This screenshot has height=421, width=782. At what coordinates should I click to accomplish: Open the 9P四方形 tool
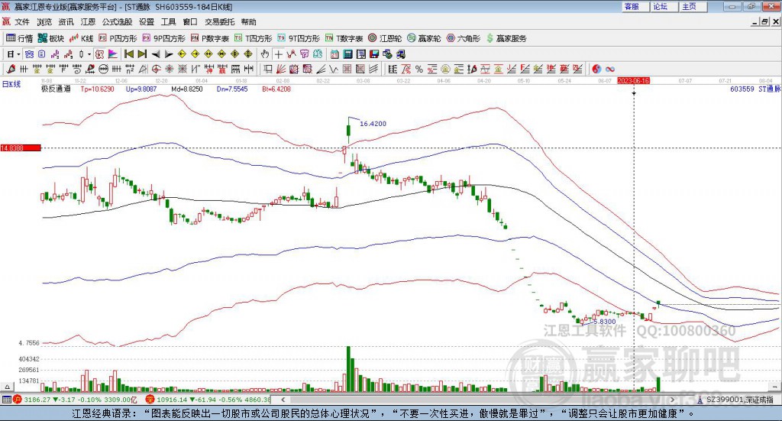coord(163,38)
